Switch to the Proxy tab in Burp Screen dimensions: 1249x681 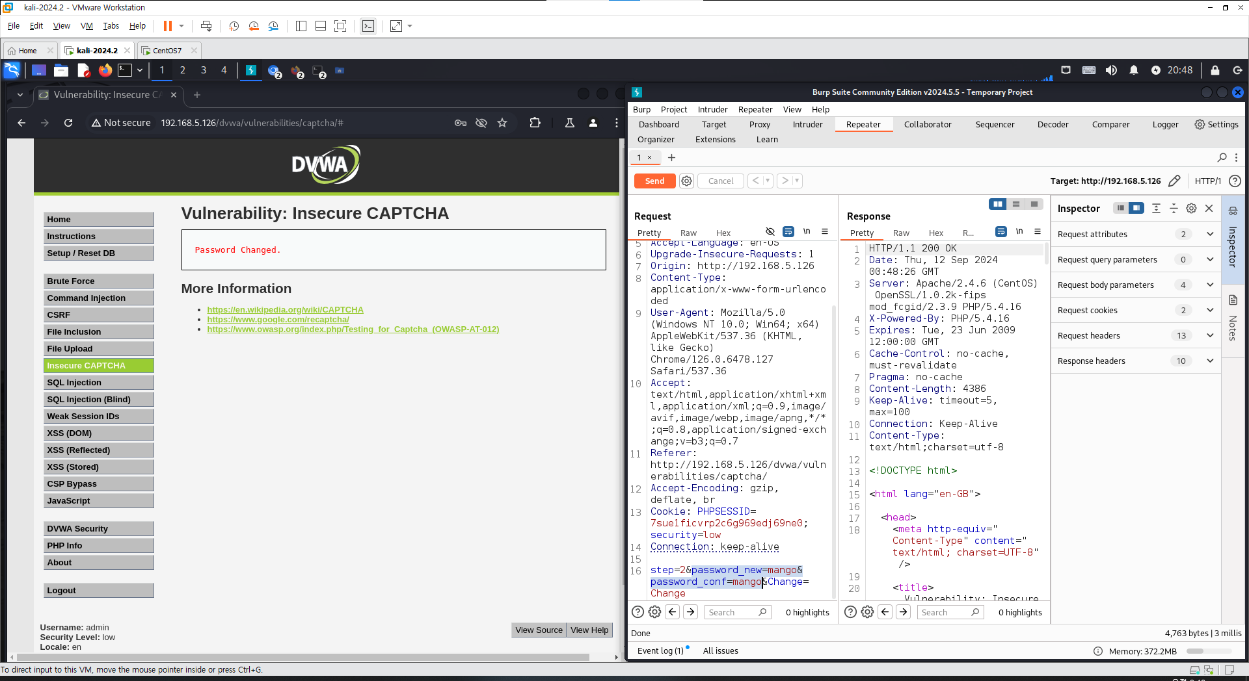pyautogui.click(x=759, y=124)
